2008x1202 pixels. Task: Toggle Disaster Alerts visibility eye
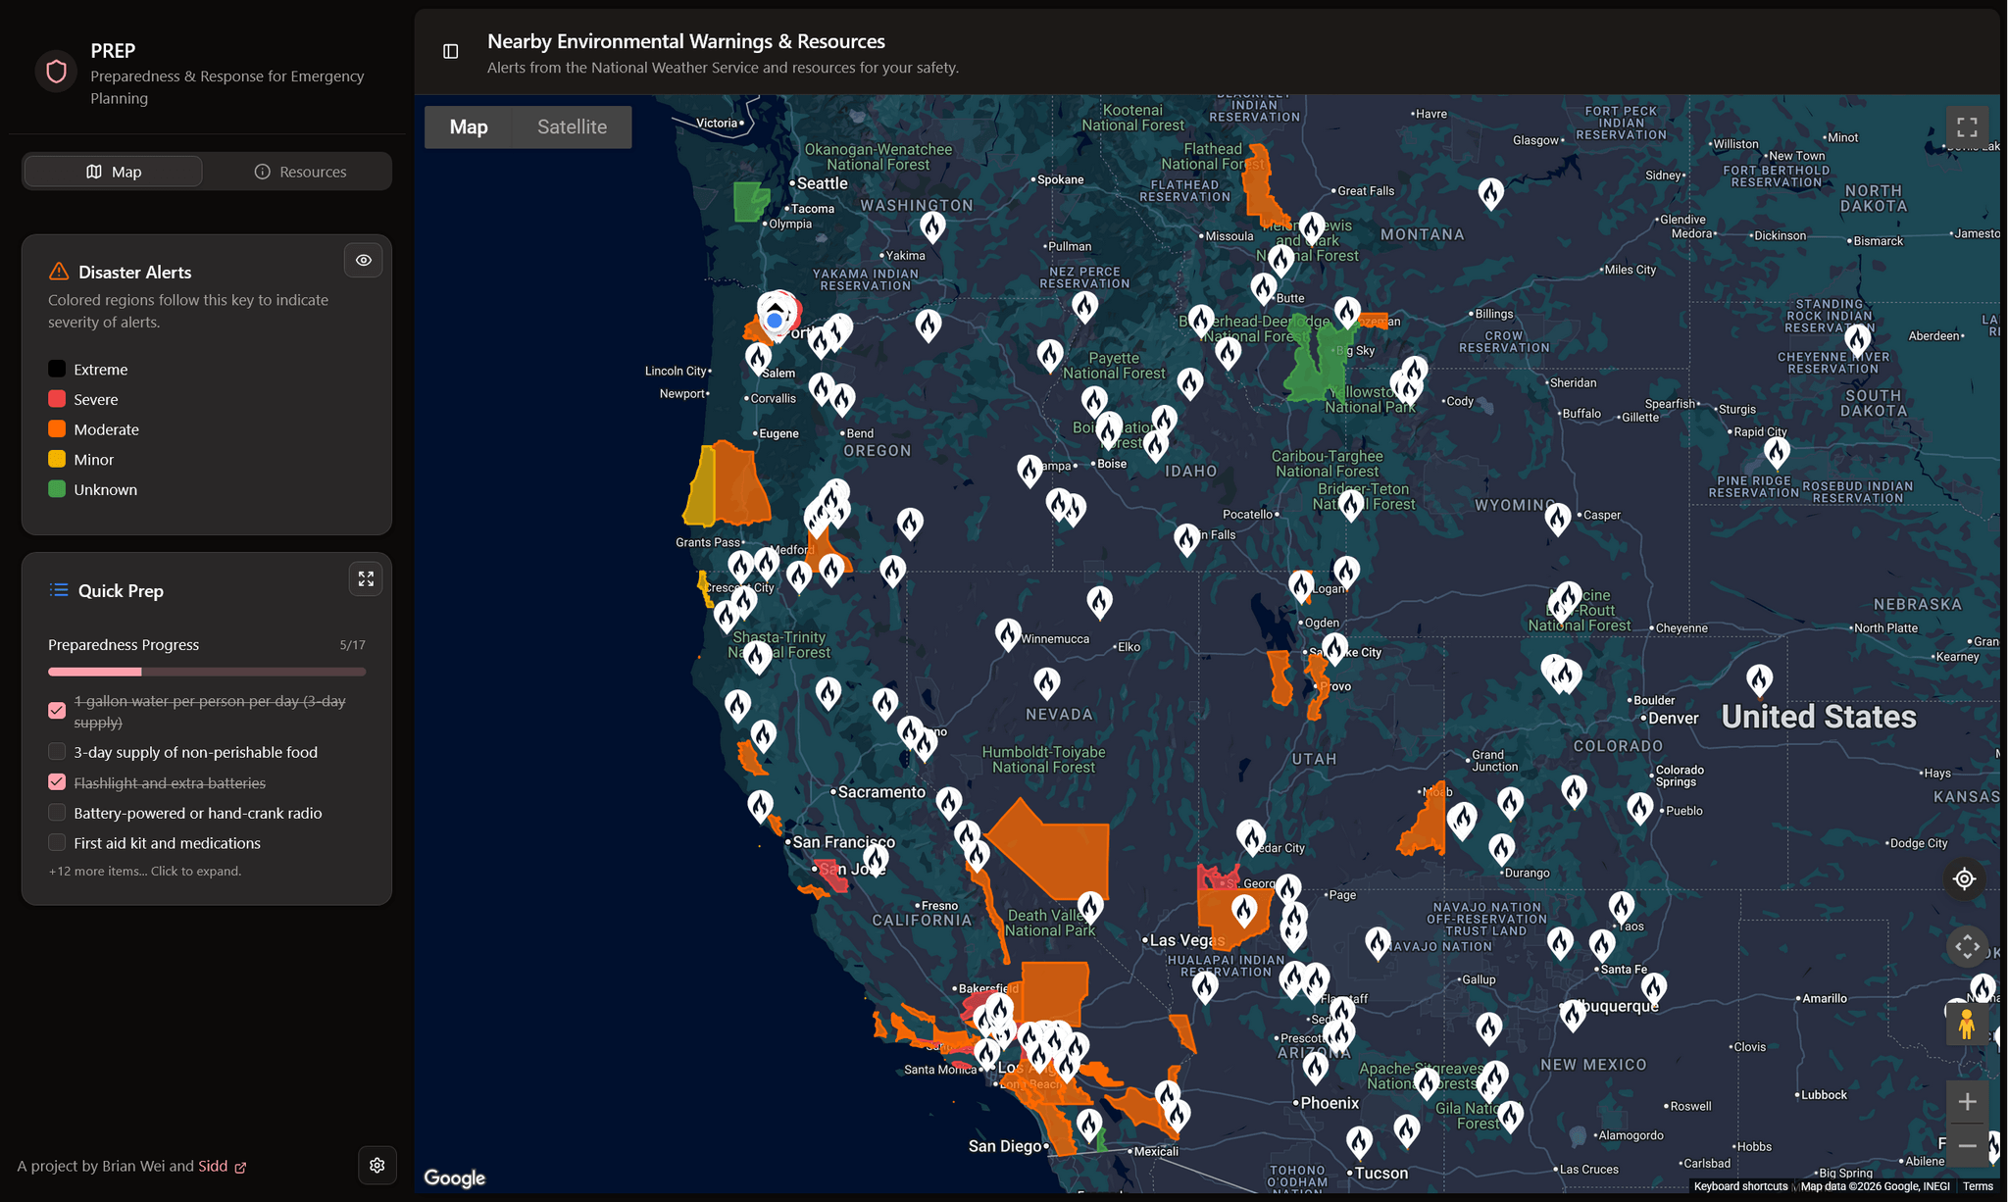364,261
